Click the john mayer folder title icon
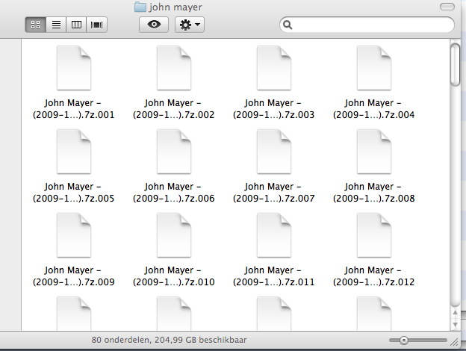The image size is (466, 351). click(x=140, y=7)
